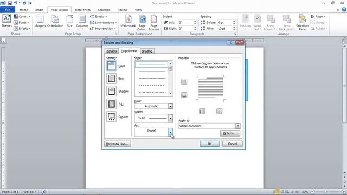Select Print Layout view icon
347x195 pixels.
277,192
